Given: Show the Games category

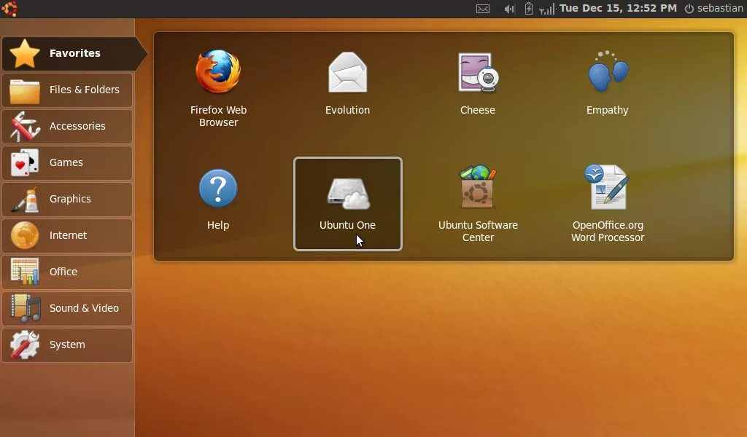Looking at the screenshot, I should point(67,162).
